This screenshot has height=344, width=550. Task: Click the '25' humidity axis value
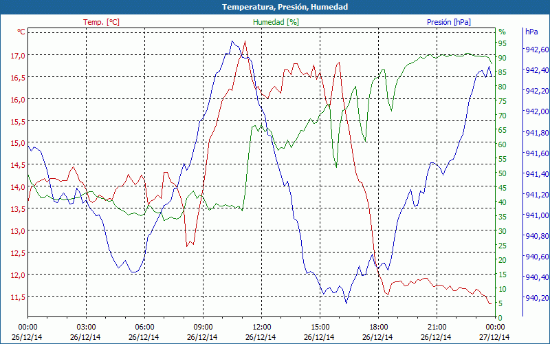(x=503, y=246)
